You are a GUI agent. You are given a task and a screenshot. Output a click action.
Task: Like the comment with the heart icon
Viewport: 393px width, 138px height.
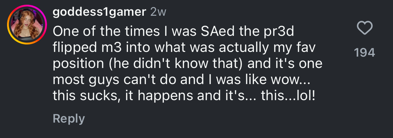364,28
